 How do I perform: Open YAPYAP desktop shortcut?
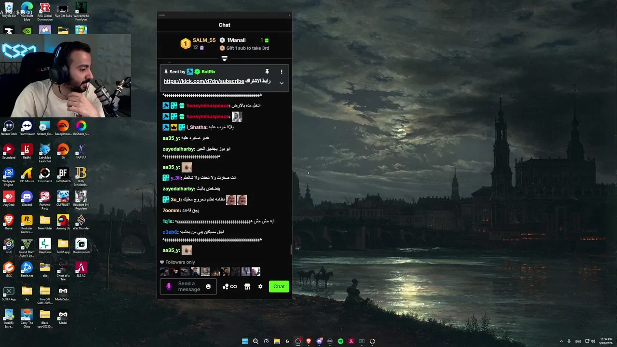click(81, 152)
